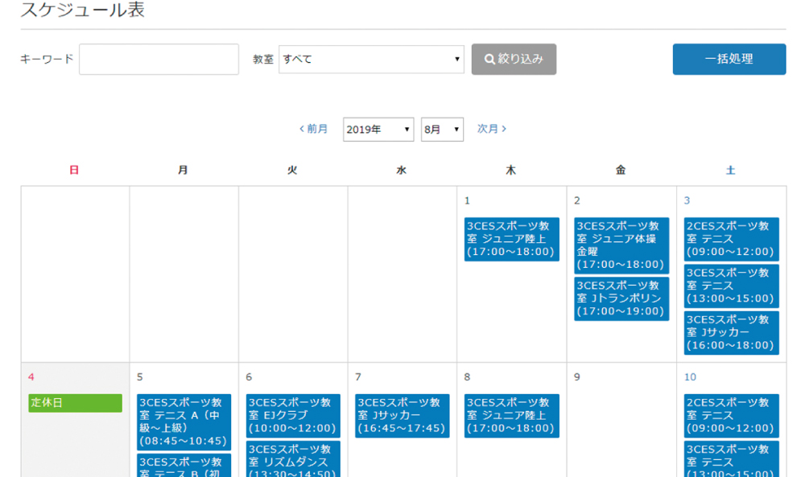Open テニス A 中級～上級 event on August 5
This screenshot has height=477, width=805.
point(184,421)
